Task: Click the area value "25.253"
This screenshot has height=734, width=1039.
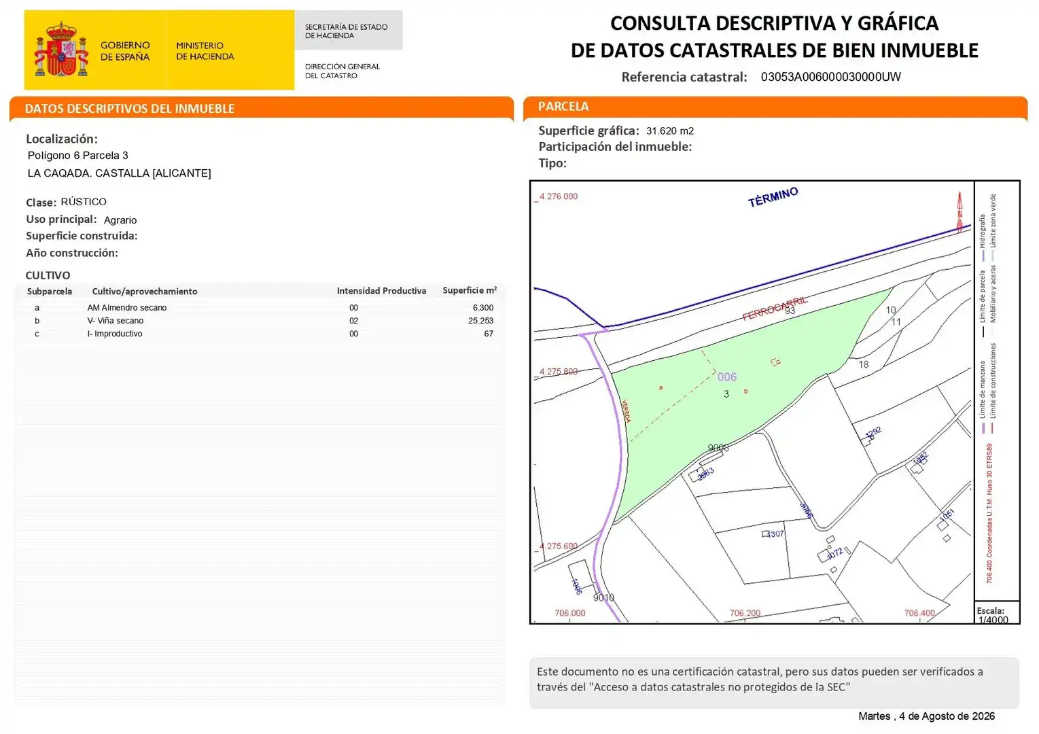Action: [480, 321]
